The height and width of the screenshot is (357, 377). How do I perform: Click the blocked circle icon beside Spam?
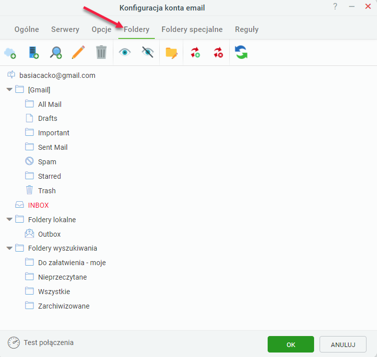point(29,161)
